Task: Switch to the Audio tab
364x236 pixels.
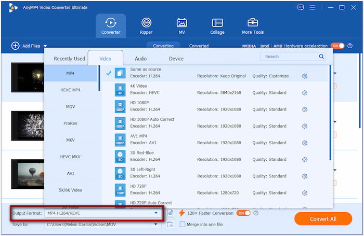Action: (141, 59)
